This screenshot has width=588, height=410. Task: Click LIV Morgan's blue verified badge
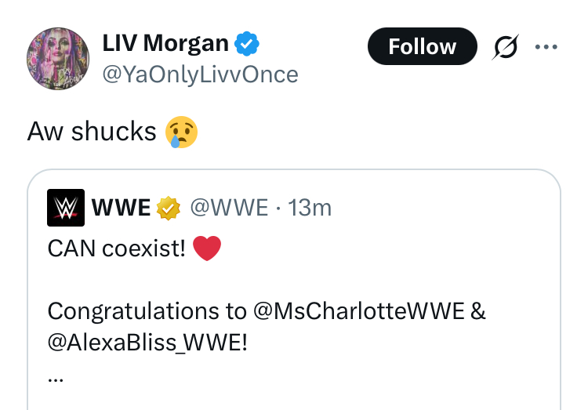(x=249, y=45)
